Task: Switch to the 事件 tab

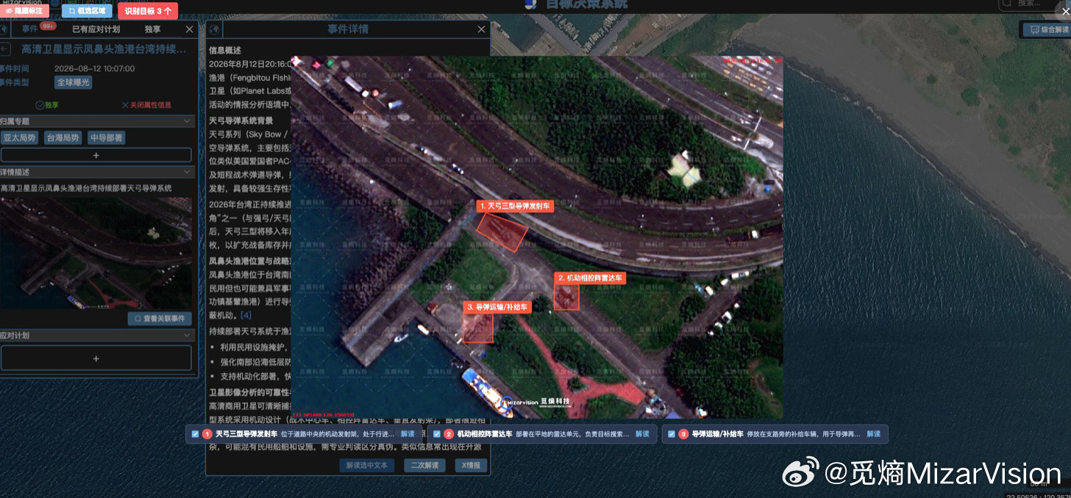Action: click(x=30, y=29)
